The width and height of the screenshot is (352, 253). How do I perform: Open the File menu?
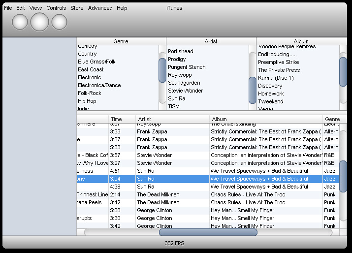pyautogui.click(x=8, y=8)
